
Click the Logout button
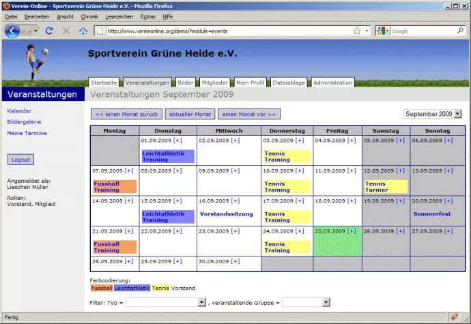(x=20, y=159)
